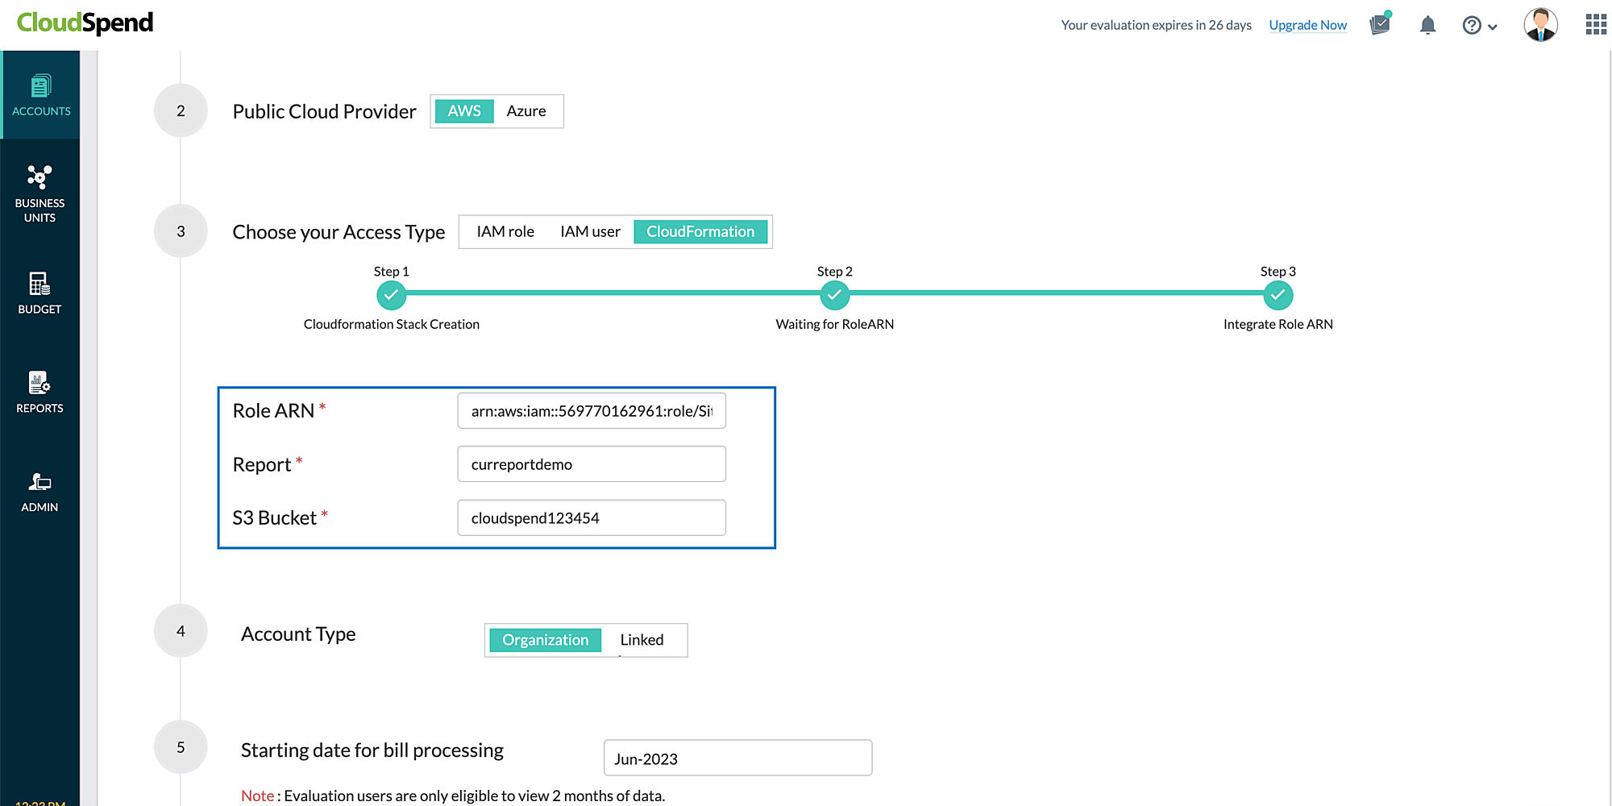Click 'Waiting for RoleARN' label
This screenshot has height=806, width=1612.
835,324
